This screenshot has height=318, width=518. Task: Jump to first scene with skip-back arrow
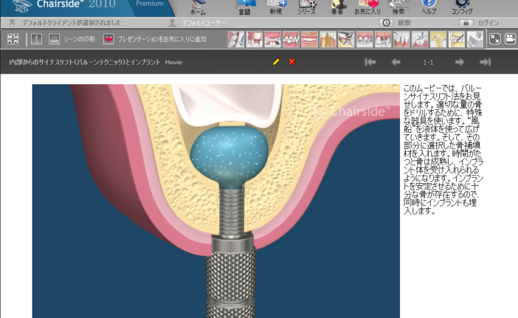[370, 62]
